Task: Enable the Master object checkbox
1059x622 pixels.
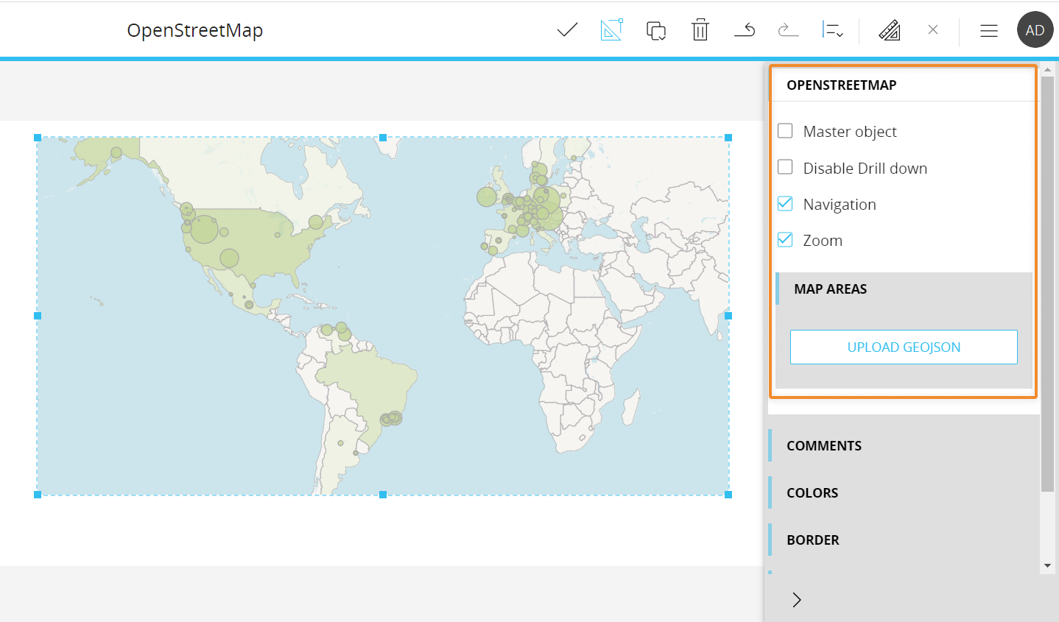Action: (786, 131)
